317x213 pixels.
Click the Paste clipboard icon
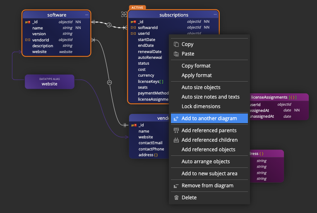[176, 54]
